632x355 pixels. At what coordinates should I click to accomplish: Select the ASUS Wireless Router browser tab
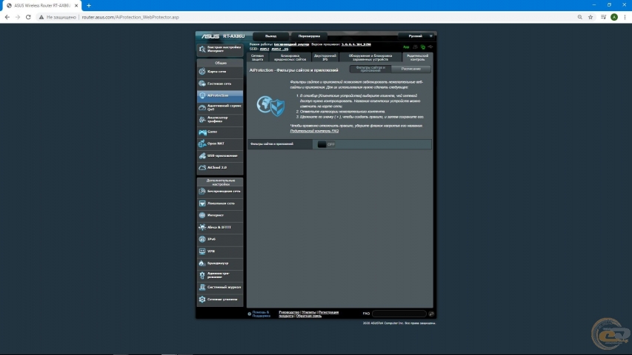coord(42,6)
